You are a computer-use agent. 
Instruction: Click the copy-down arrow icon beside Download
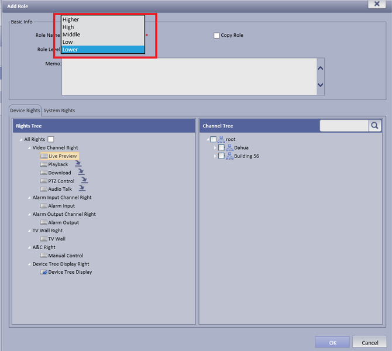pos(81,172)
